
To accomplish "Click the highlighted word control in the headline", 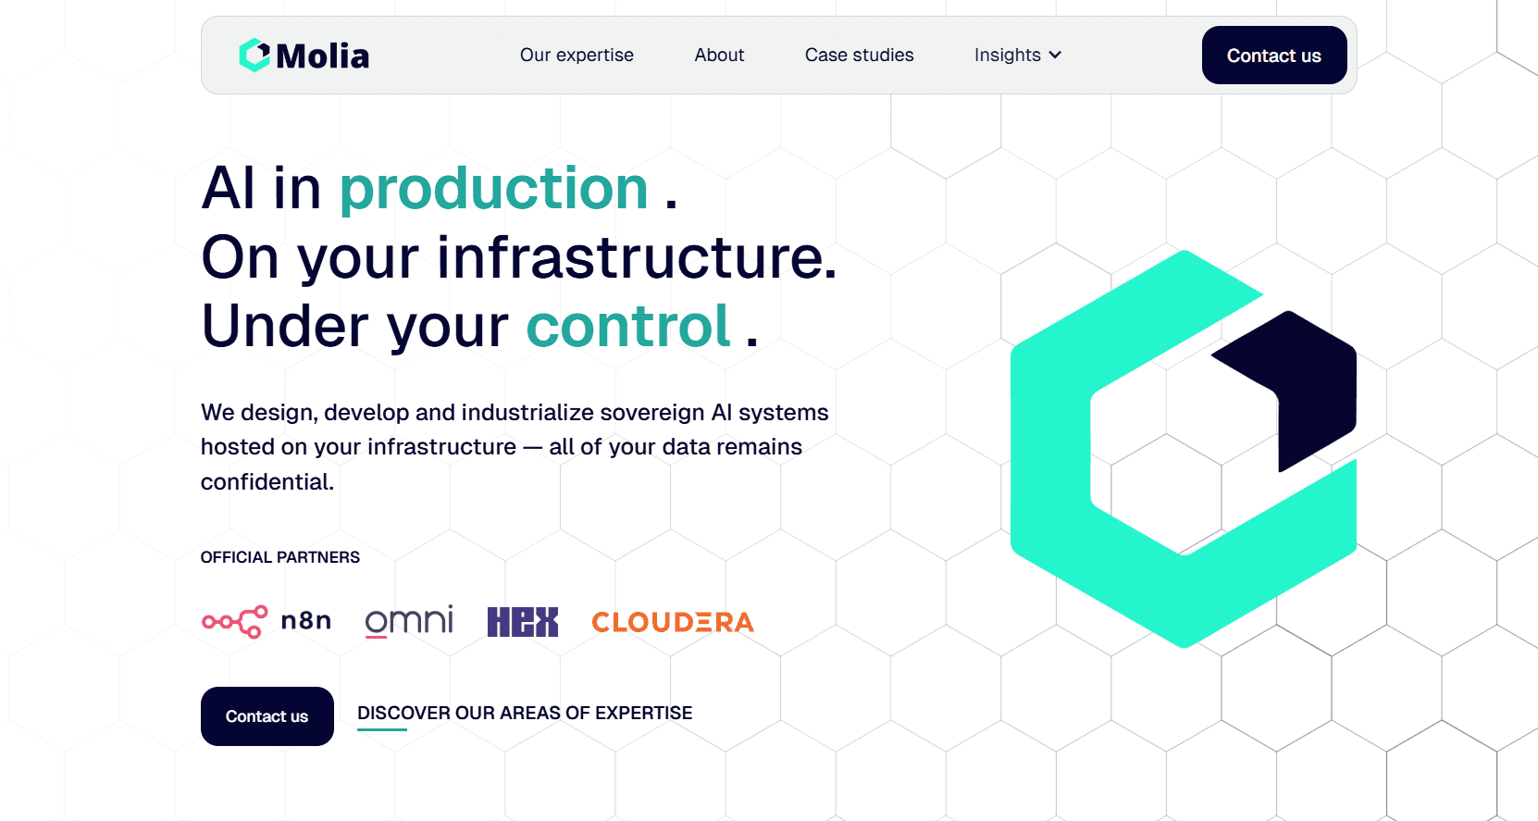I will click(629, 326).
